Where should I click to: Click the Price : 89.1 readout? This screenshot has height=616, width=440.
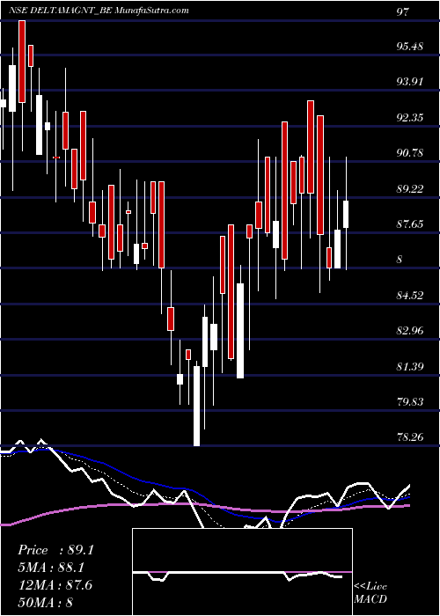pyautogui.click(x=55, y=550)
